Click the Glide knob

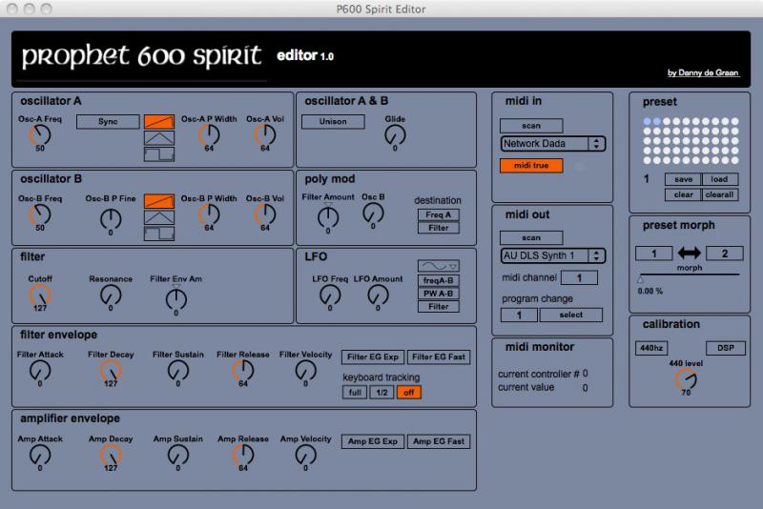(x=395, y=135)
